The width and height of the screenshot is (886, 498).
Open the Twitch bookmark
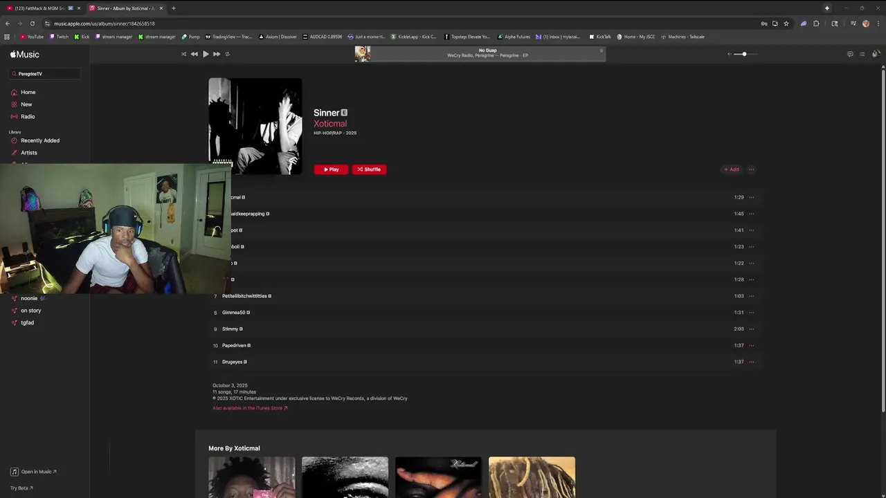click(x=60, y=37)
